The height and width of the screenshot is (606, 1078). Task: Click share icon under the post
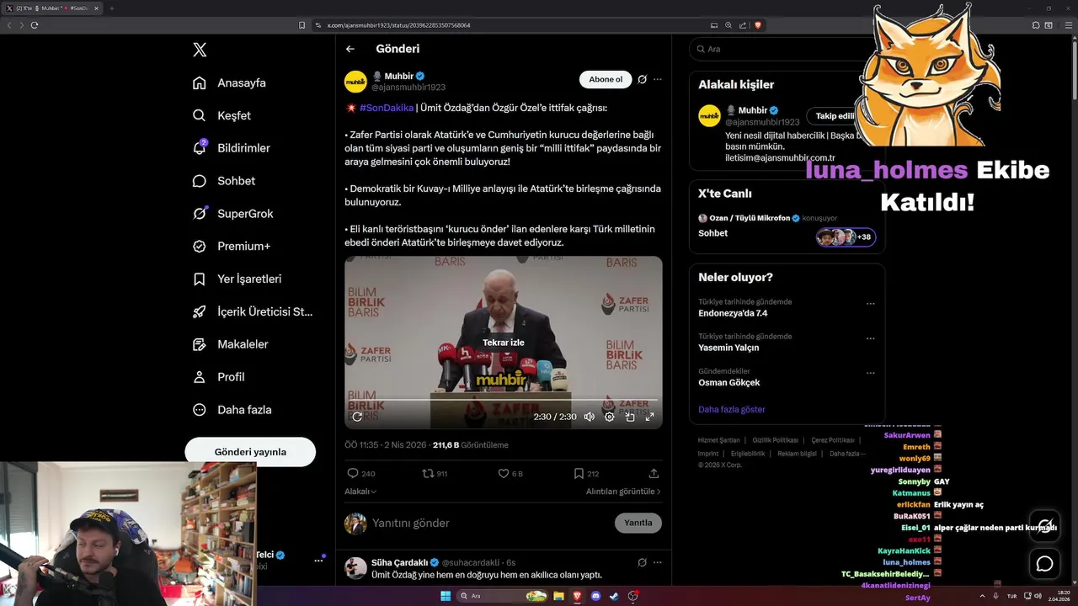[x=654, y=474]
